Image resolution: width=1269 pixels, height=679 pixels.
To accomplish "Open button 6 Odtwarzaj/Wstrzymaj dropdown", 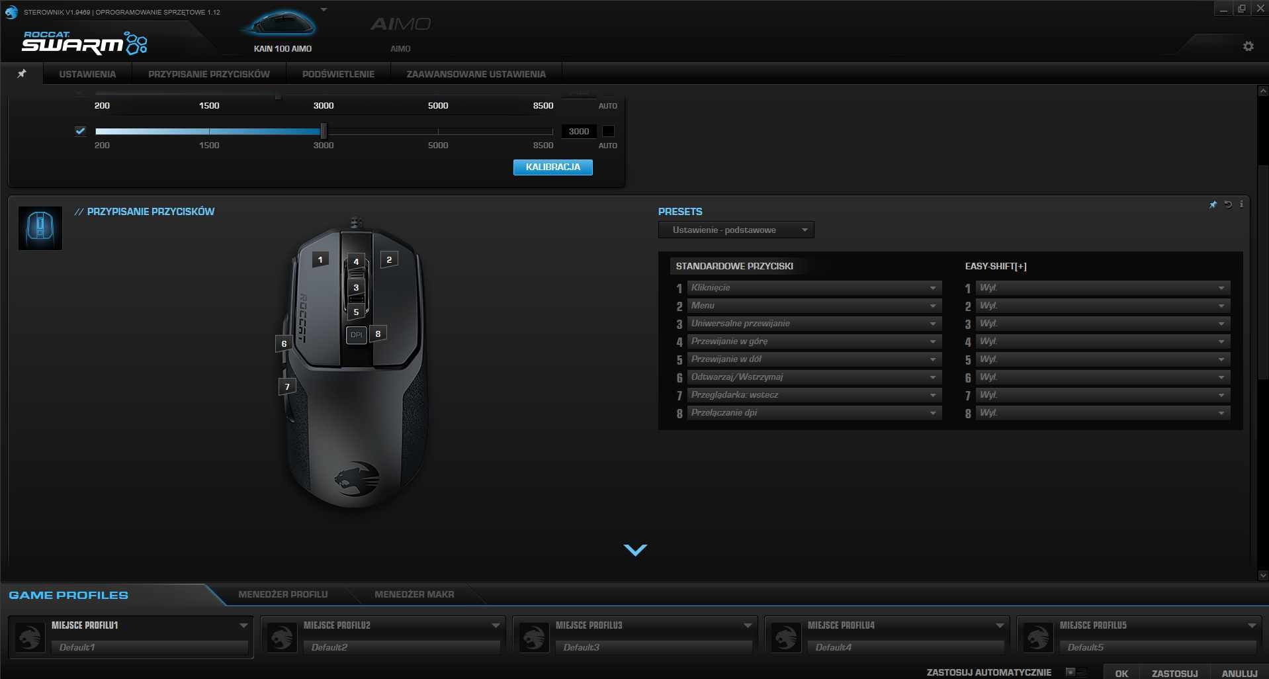I will pyautogui.click(x=814, y=377).
